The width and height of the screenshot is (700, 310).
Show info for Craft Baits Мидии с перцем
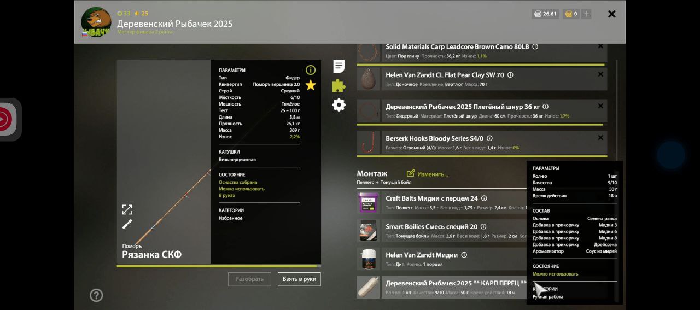coord(484,198)
